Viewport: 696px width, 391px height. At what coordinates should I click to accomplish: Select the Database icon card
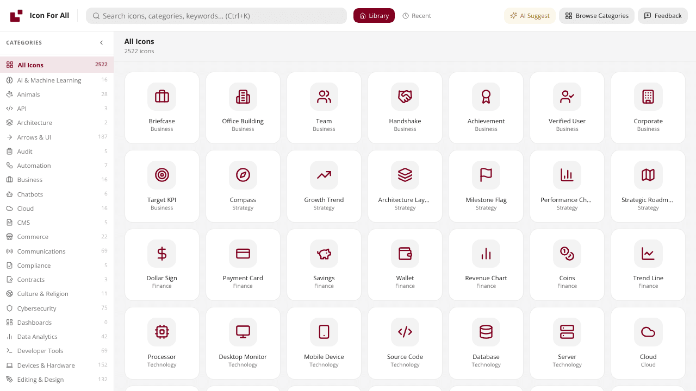click(x=486, y=343)
